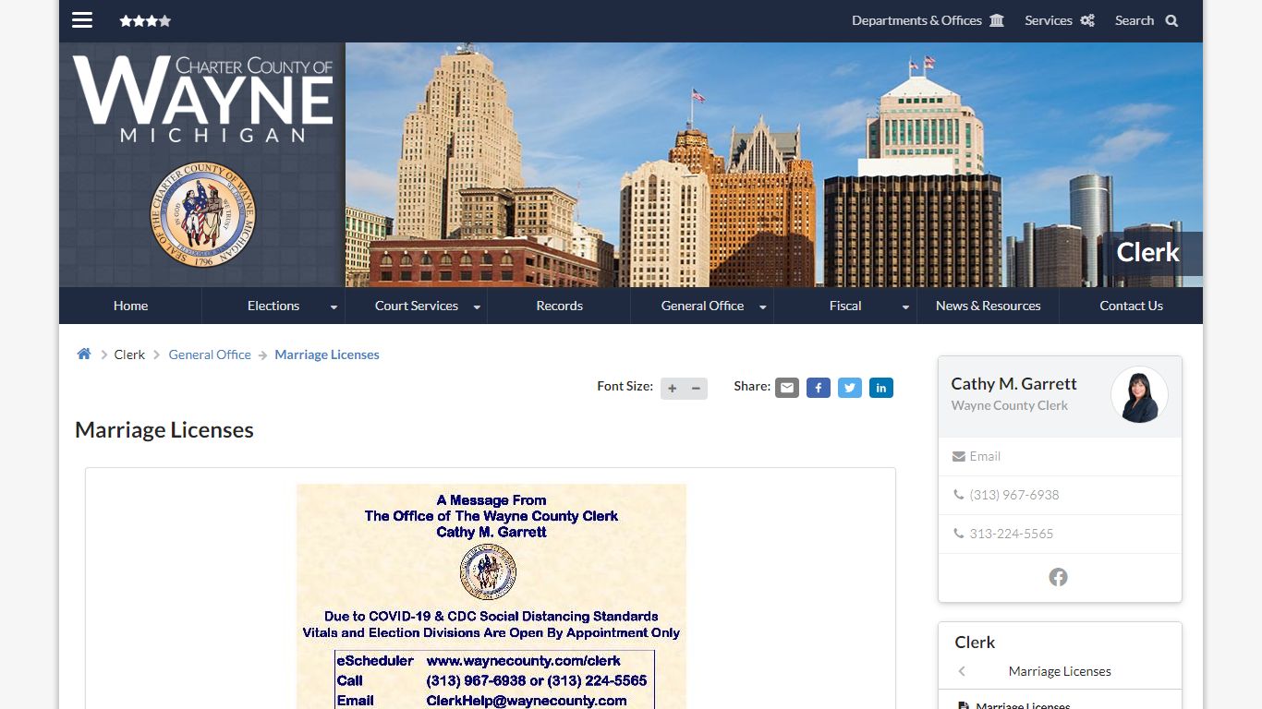Expand the Fiscal dropdown arrow
The height and width of the screenshot is (709, 1262).
pos(905,306)
